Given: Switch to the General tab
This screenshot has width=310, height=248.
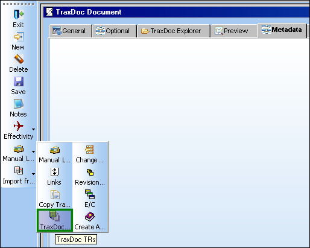Looking at the screenshot, I should 71,31.
